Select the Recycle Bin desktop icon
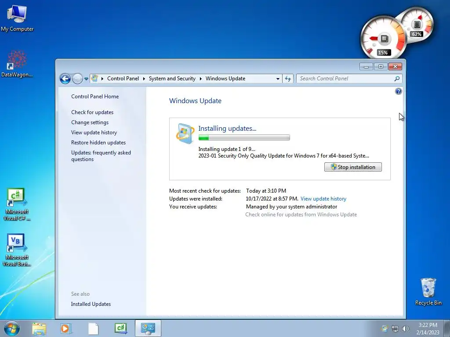 [428, 291]
